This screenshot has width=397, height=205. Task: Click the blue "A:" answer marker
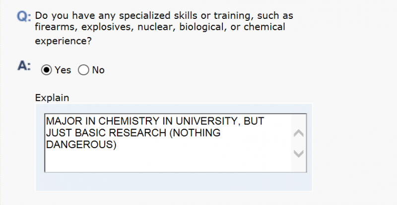pos(24,67)
